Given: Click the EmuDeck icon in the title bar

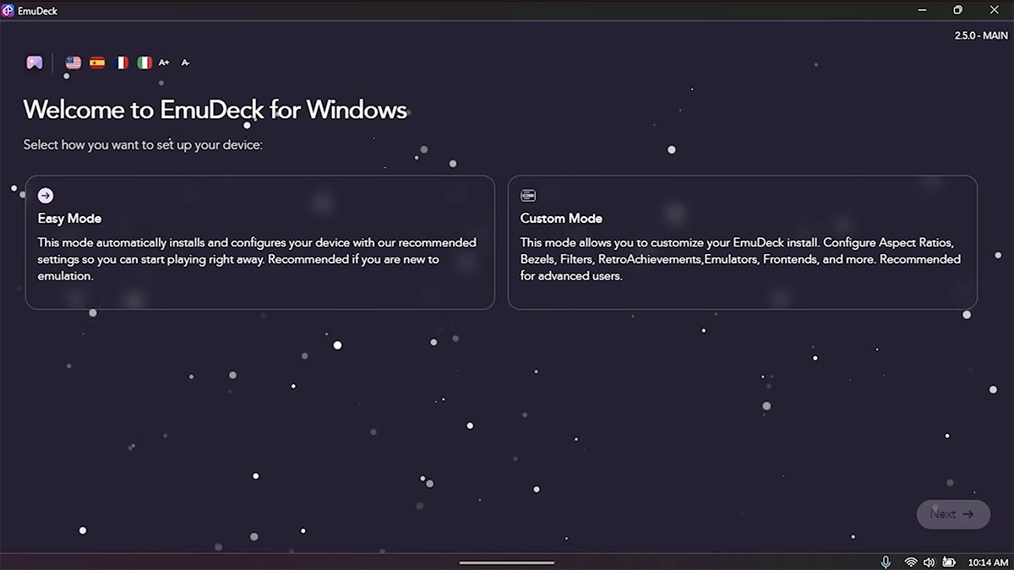Looking at the screenshot, I should 10,10.
